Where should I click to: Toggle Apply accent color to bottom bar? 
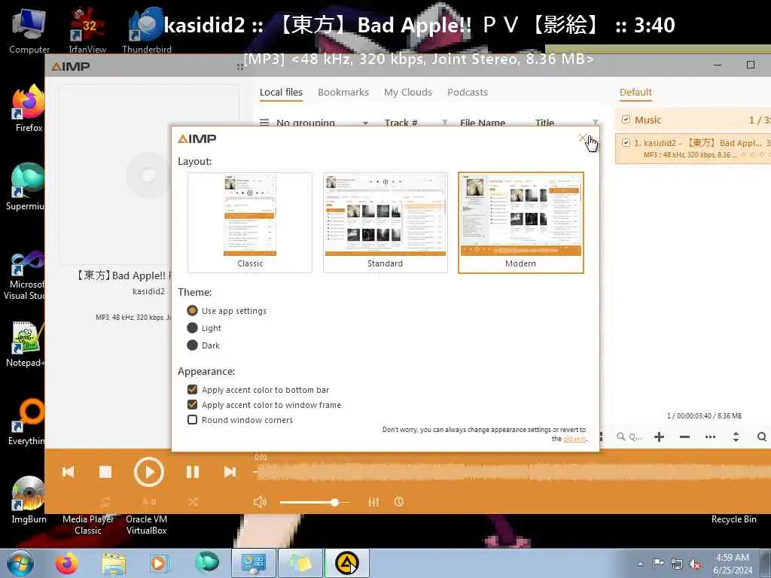(x=258, y=390)
